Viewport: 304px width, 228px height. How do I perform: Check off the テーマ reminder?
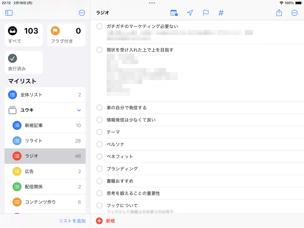pyautogui.click(x=100, y=132)
